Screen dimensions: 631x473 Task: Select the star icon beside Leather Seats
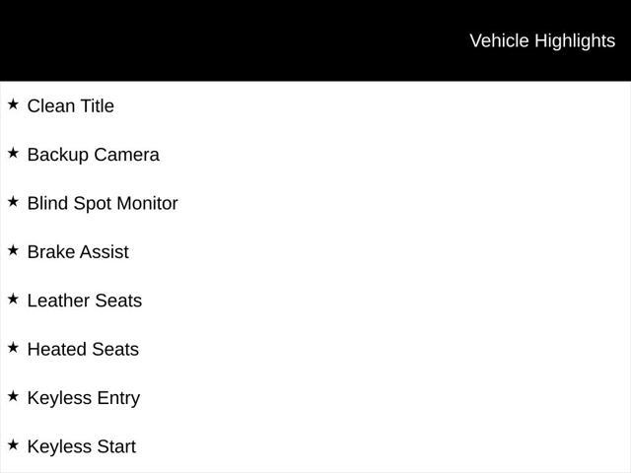[x=13, y=299]
